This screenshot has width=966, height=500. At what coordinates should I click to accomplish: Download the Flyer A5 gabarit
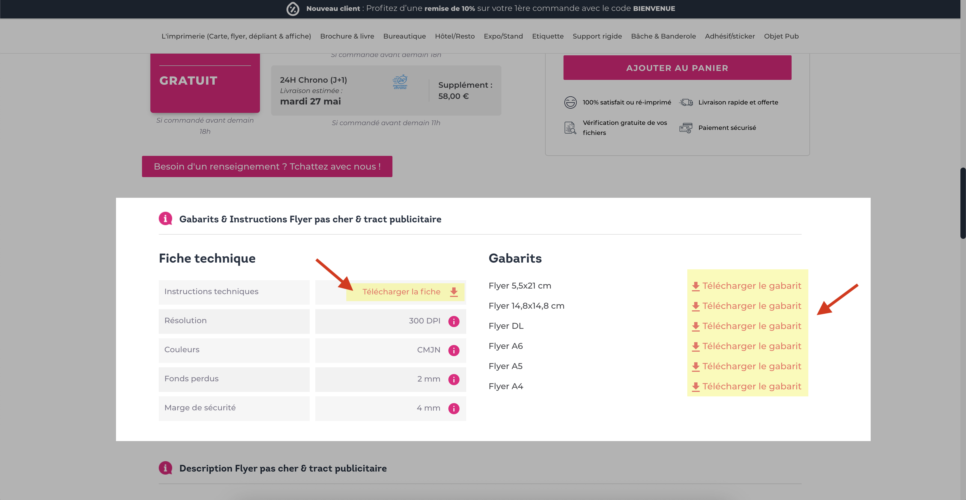click(x=746, y=366)
